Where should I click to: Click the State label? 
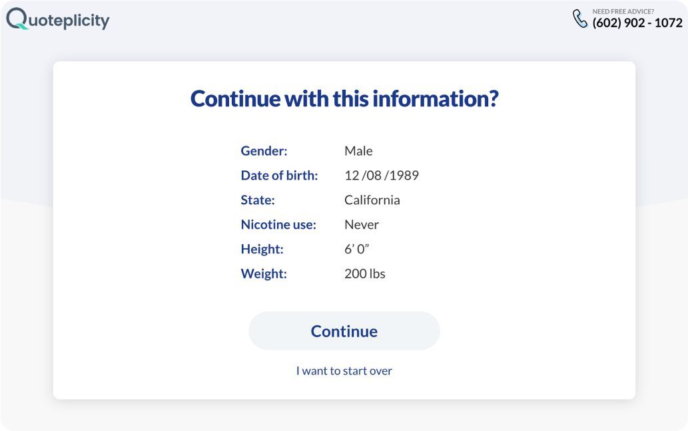(258, 200)
